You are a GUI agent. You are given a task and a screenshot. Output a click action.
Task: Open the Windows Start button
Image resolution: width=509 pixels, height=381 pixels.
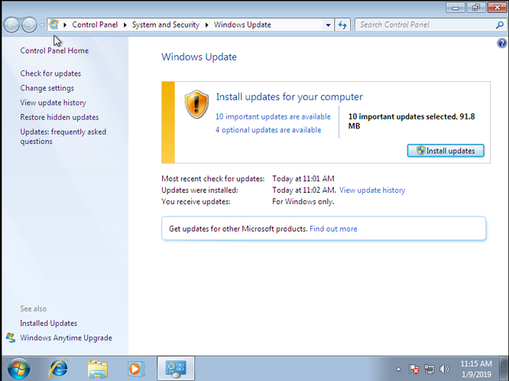(x=19, y=369)
